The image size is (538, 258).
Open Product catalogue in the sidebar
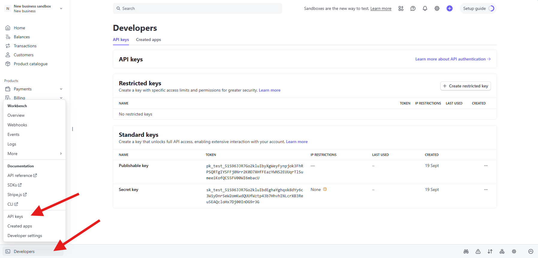[31, 64]
